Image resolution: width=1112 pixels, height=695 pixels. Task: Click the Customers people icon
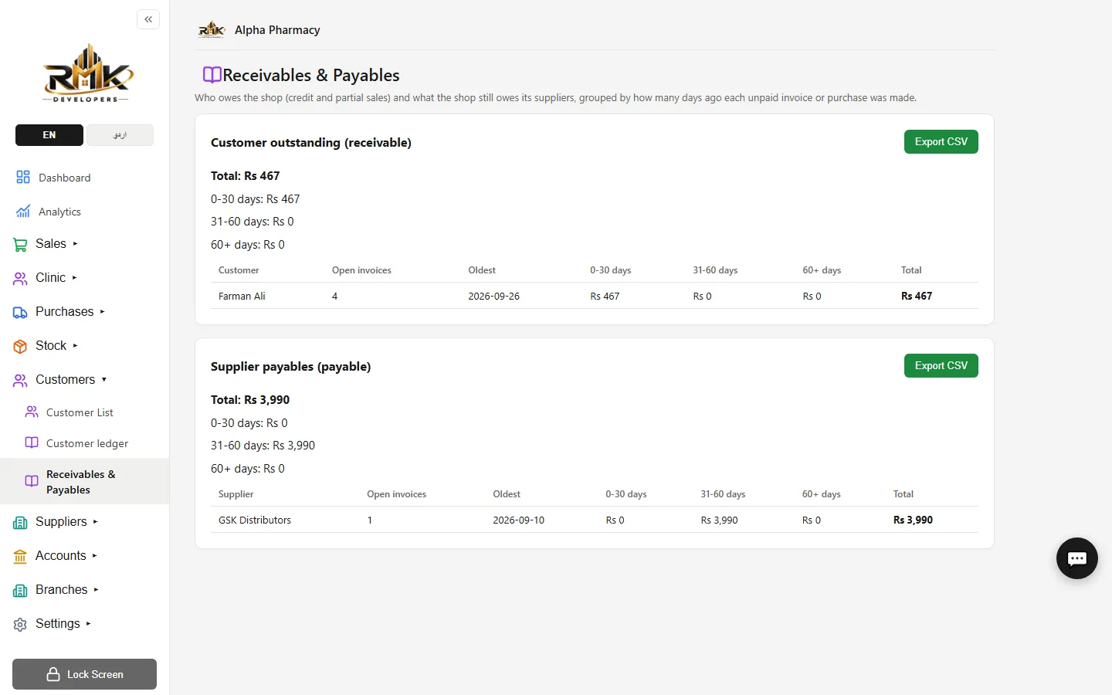click(20, 381)
